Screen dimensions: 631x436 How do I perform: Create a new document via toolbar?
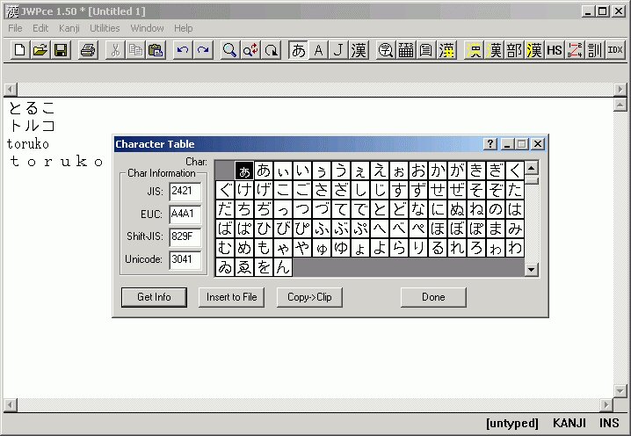point(19,50)
